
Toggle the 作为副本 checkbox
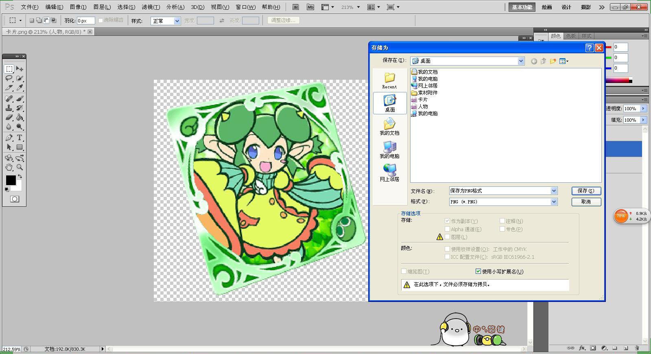pyautogui.click(x=447, y=221)
